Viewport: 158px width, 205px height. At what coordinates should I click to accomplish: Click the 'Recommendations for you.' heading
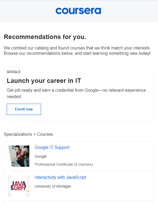[x=45, y=37]
